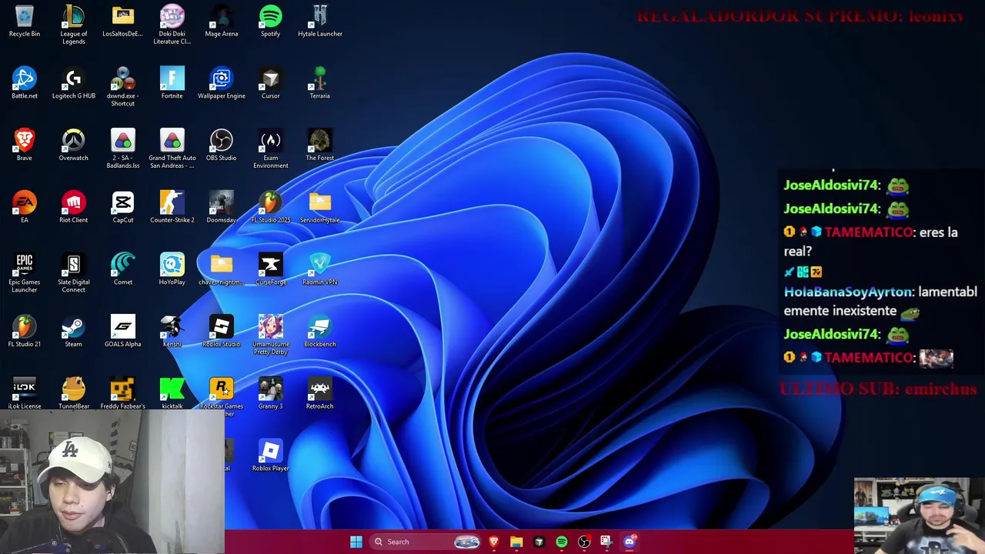
Task: Switch to Discord in the taskbar
Action: click(629, 542)
